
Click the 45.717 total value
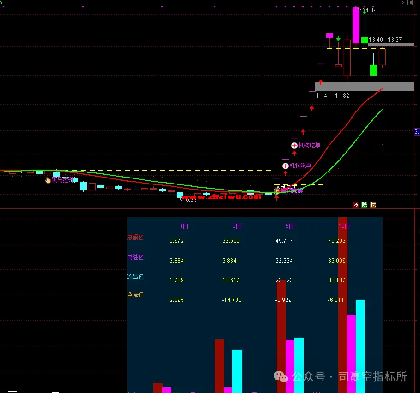pyautogui.click(x=284, y=241)
